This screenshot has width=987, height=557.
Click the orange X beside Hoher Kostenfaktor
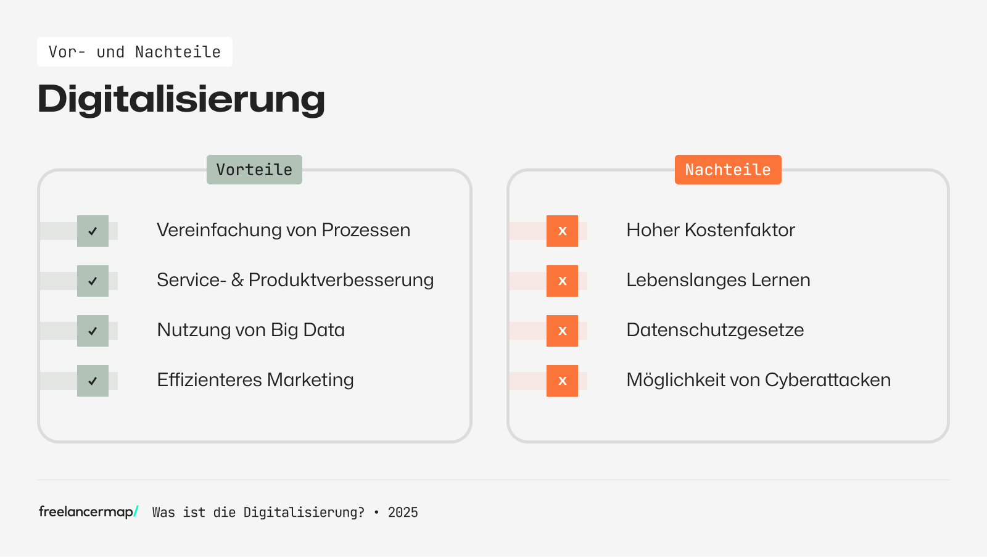562,231
